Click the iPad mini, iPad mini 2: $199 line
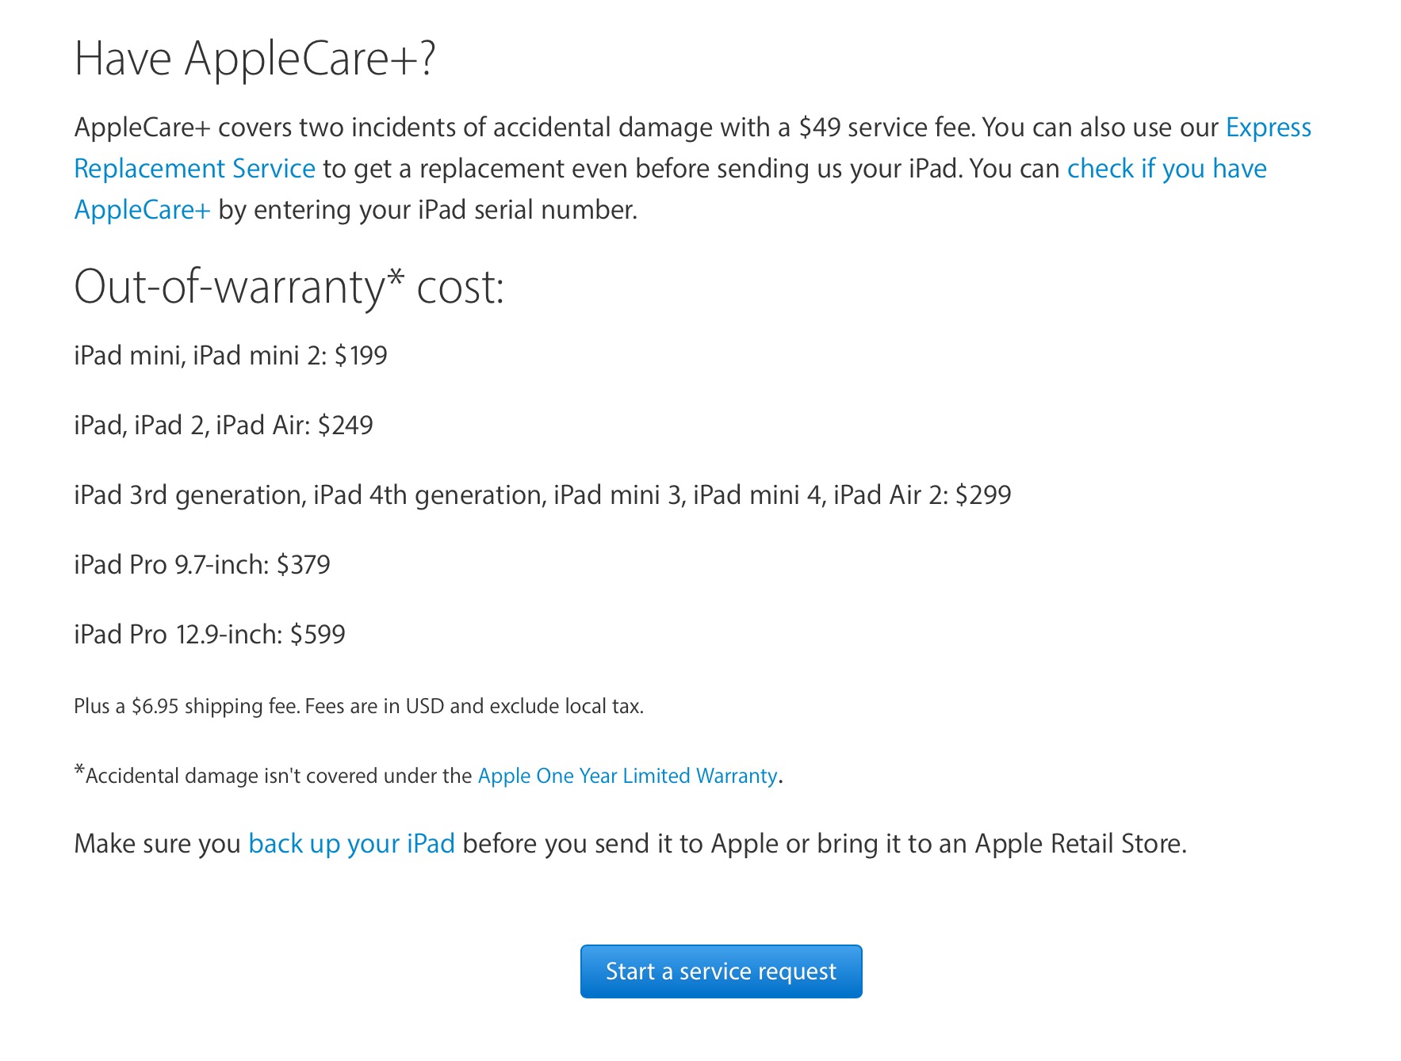The height and width of the screenshot is (1061, 1401). click(231, 355)
